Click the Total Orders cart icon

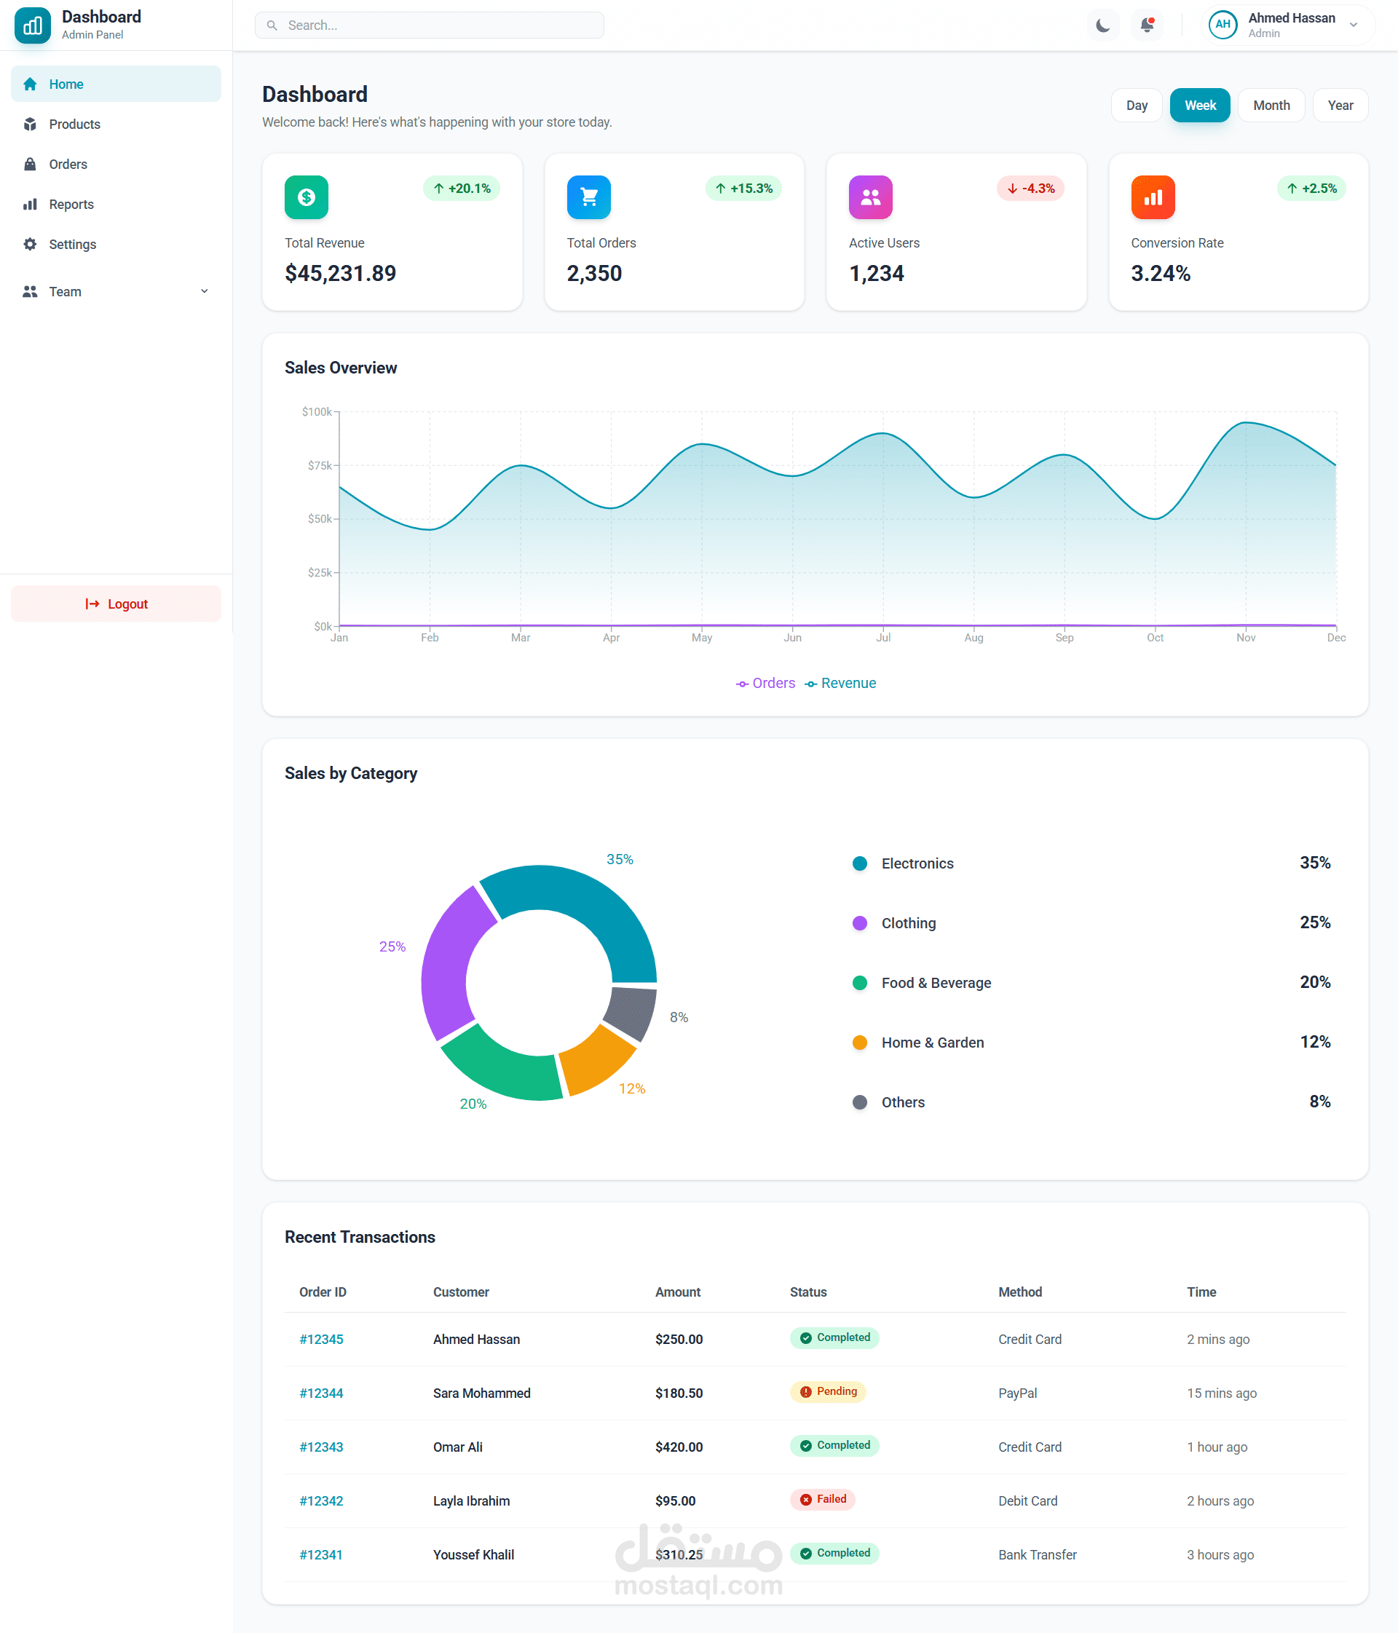(588, 197)
